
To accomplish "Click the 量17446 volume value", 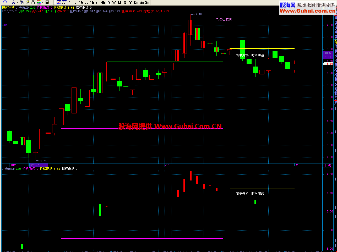I will pyautogui.click(x=75, y=11).
